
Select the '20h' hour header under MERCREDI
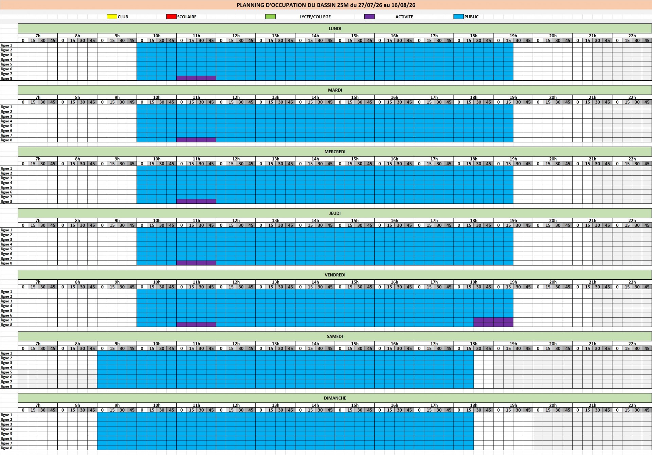[x=553, y=159]
